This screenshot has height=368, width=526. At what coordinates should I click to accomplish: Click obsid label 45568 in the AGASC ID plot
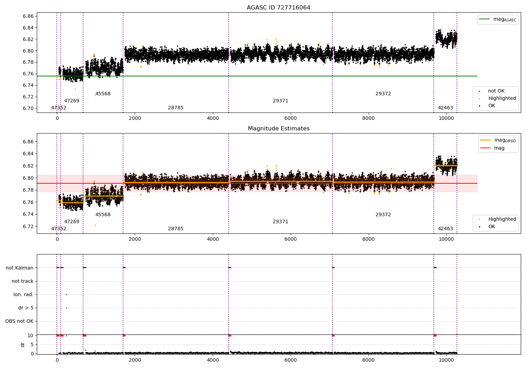(103, 94)
